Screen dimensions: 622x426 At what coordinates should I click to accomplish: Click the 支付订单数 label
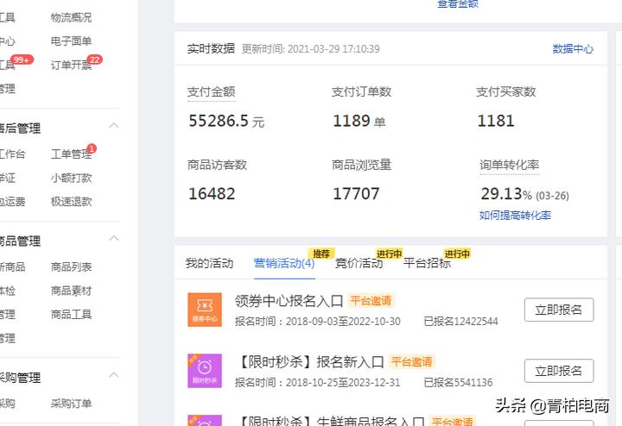click(362, 92)
